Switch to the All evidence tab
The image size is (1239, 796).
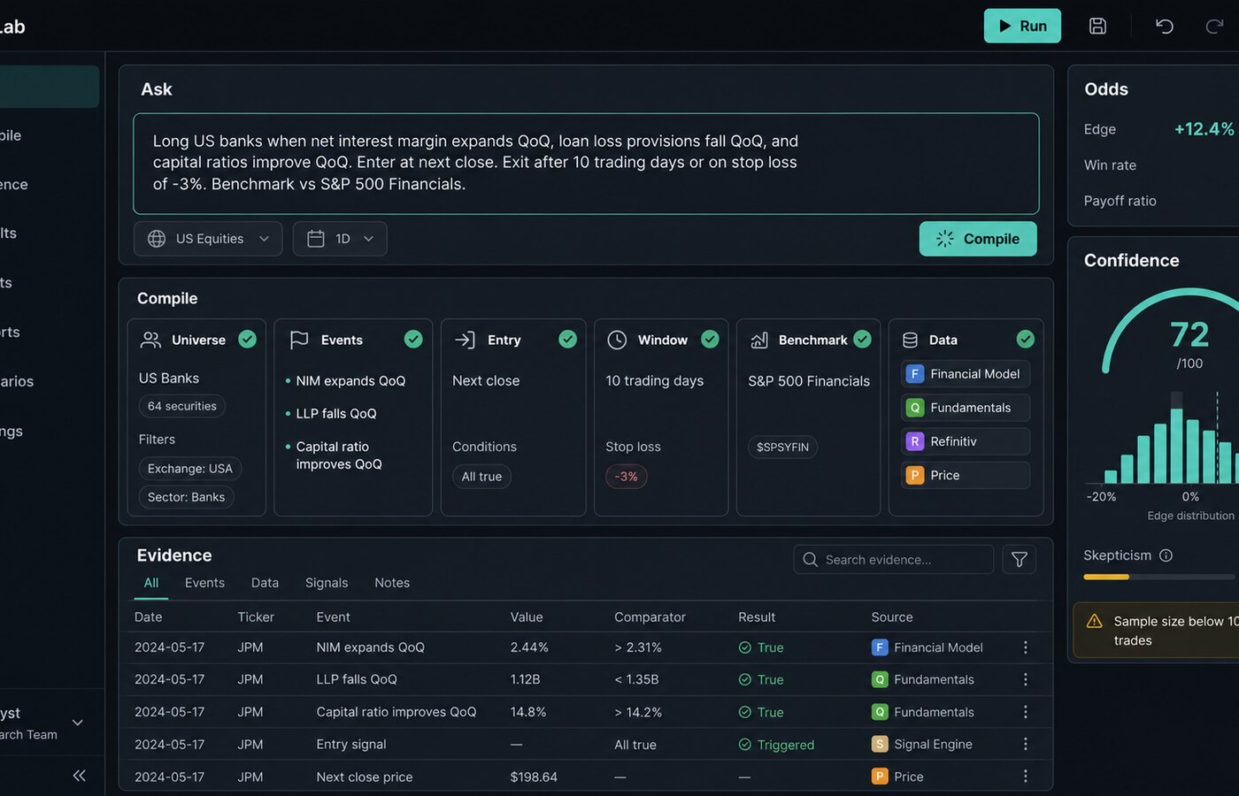point(151,583)
